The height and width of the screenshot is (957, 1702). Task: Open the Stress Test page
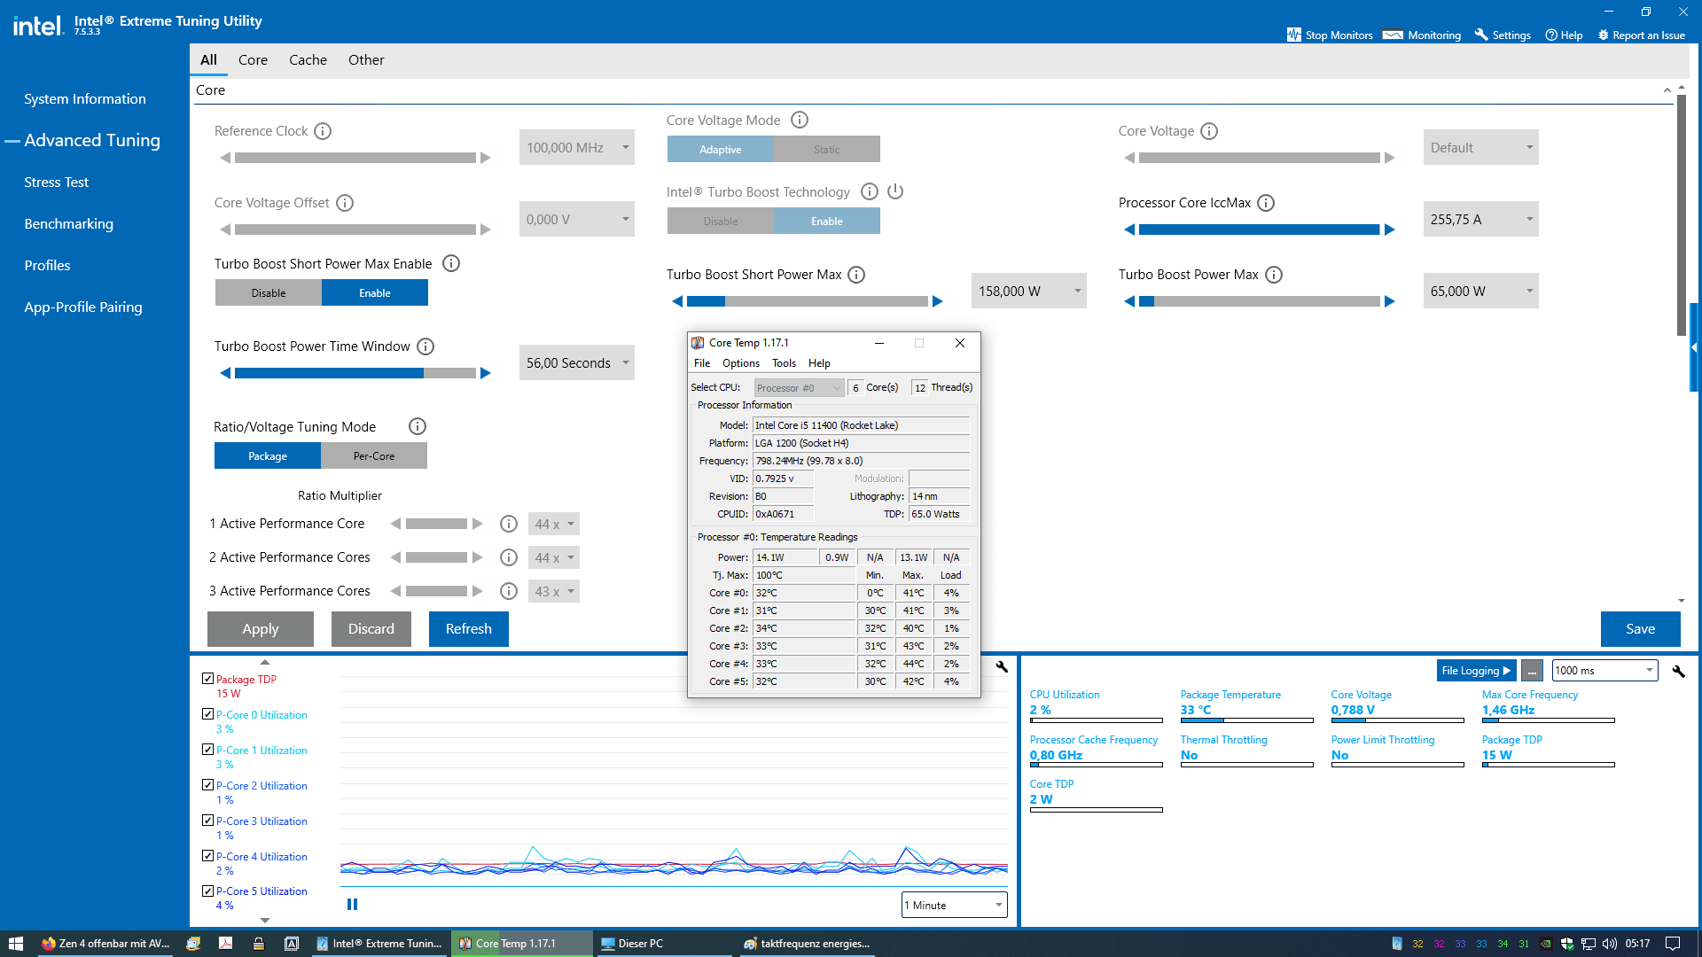[x=57, y=183]
